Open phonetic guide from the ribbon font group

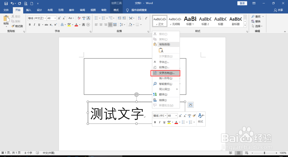84,18
